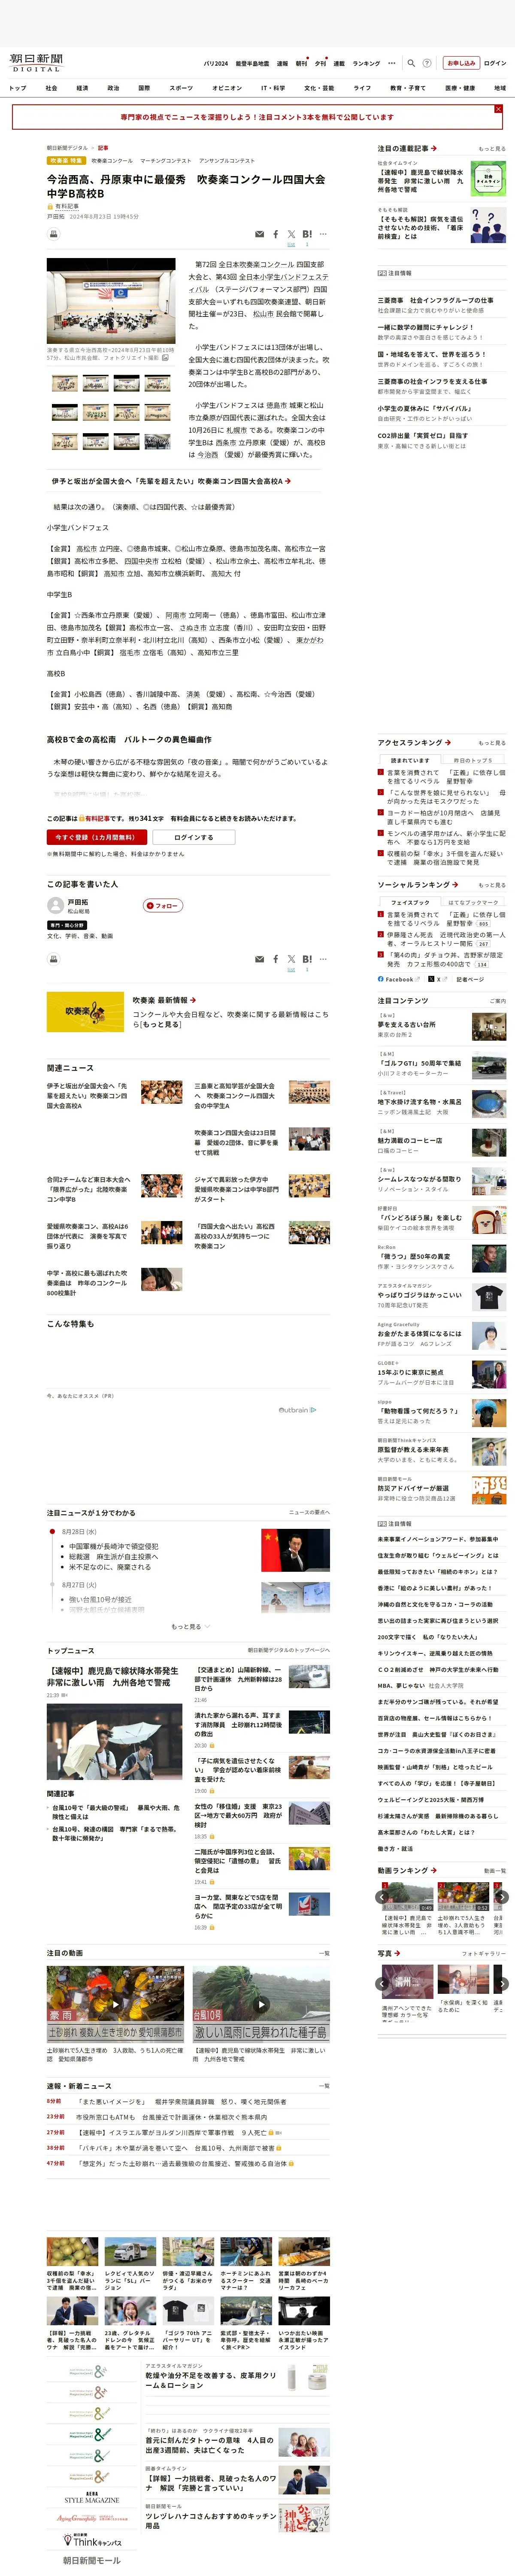Open the 吹奏楽 特集 yellow tag
The height and width of the screenshot is (2576, 515).
(x=66, y=160)
